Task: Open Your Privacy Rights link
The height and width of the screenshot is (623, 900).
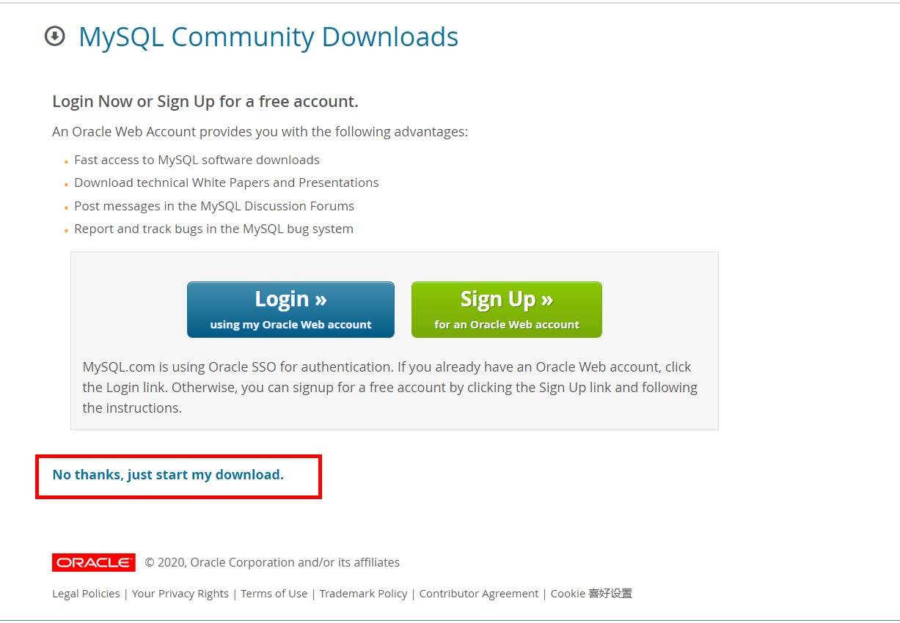Action: (x=180, y=594)
